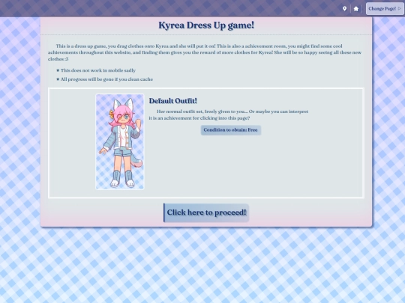Click the 'Kyrea Dress Up game!' title

click(x=206, y=25)
